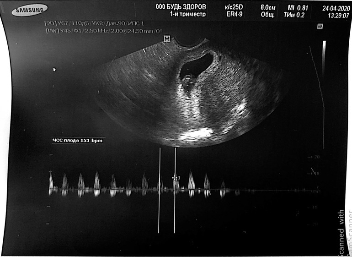This screenshot has height=257, width=352.
Task: Click the ЧСС плода 153 bpm label
Action: [x=77, y=141]
